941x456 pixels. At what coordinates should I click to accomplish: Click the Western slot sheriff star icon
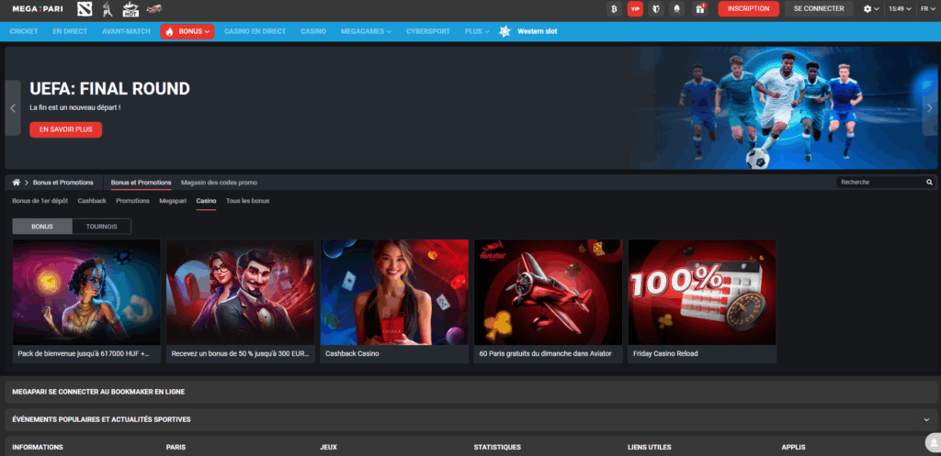[505, 32]
